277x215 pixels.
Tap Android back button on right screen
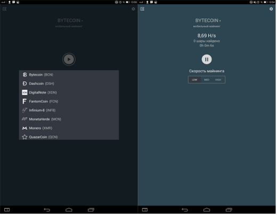[x=185, y=210]
